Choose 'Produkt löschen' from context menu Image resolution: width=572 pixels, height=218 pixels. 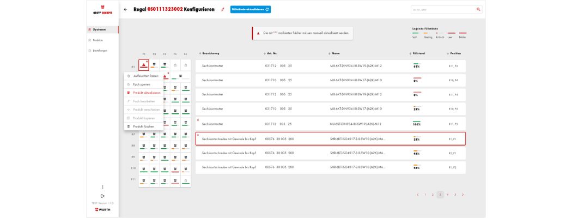(x=143, y=126)
